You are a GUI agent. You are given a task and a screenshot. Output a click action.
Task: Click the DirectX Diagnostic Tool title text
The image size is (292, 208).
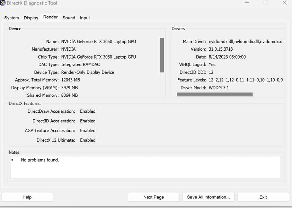tap(32, 3)
